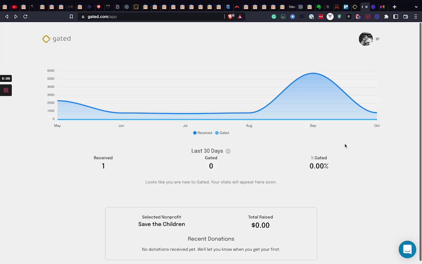Click the gated logo
This screenshot has height=264, width=422.
[x=56, y=39]
